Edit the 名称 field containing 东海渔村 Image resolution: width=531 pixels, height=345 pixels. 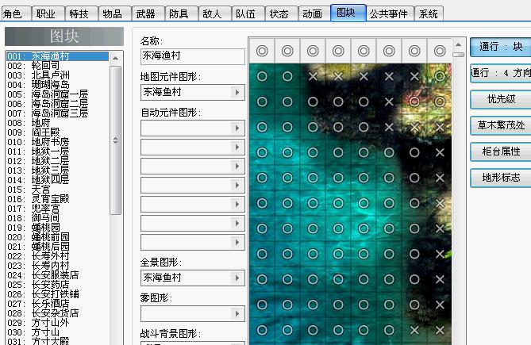click(193, 56)
